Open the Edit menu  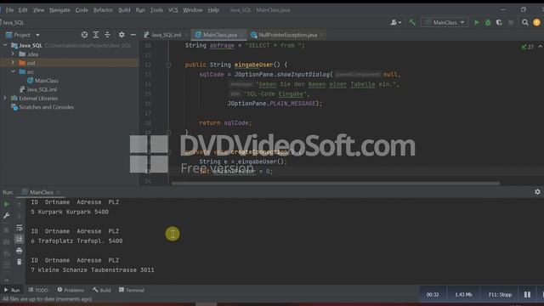pos(23,10)
